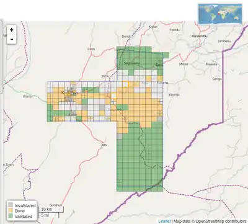Image resolution: width=248 pixels, height=224 pixels.
Task: Click the Bendu place label
Action: [x=126, y=37]
